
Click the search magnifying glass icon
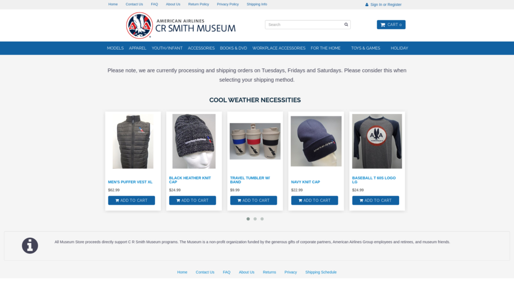tap(346, 25)
